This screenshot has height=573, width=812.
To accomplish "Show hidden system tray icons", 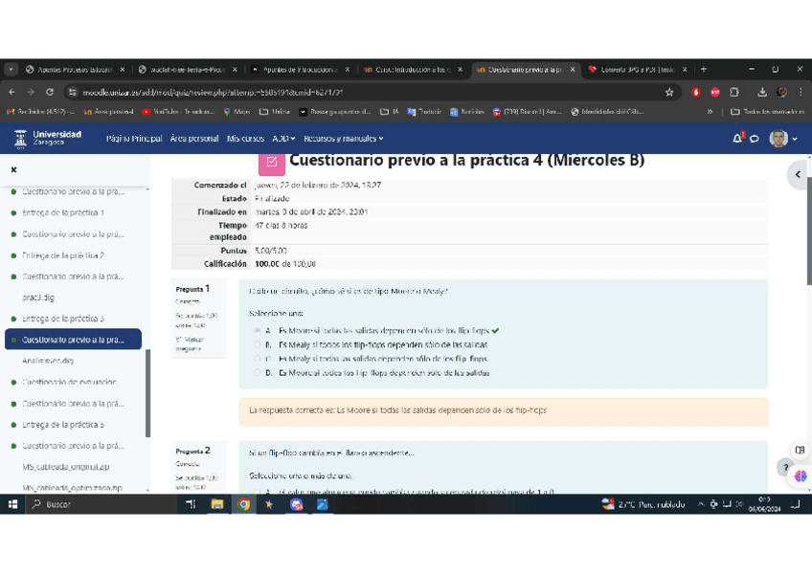I will 700,504.
